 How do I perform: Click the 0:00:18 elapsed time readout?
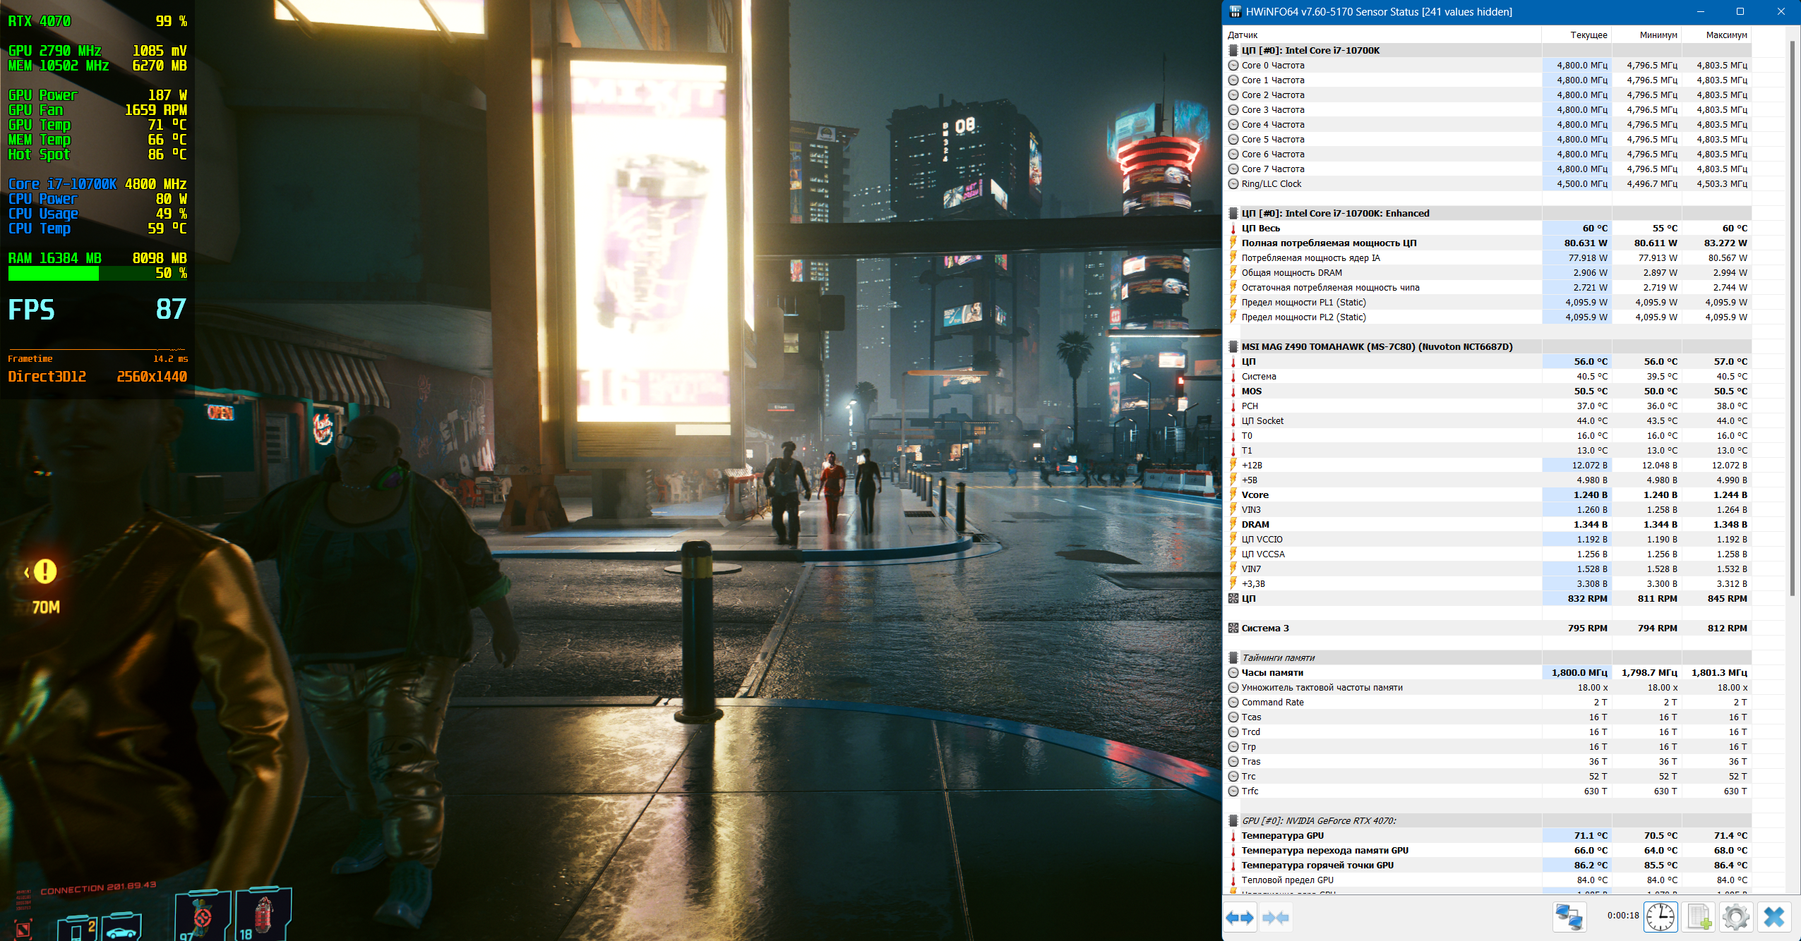[x=1623, y=916]
